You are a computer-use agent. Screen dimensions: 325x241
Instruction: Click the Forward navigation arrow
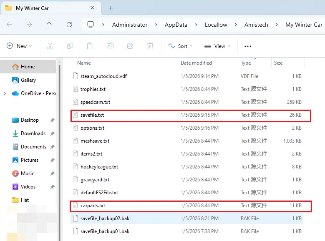(29, 25)
